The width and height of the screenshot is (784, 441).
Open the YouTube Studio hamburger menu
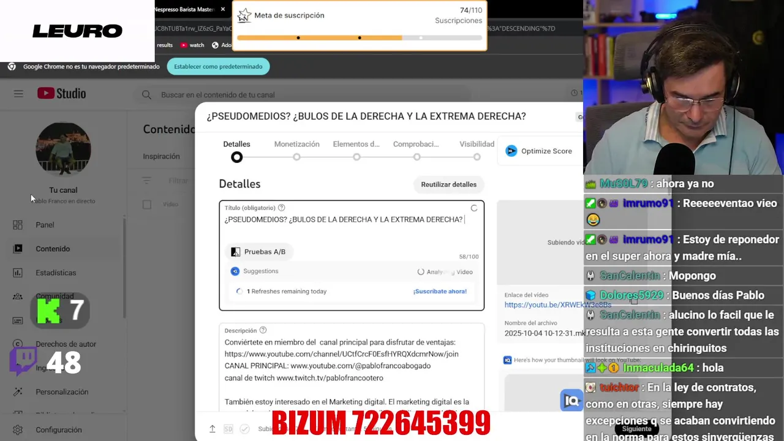[18, 94]
